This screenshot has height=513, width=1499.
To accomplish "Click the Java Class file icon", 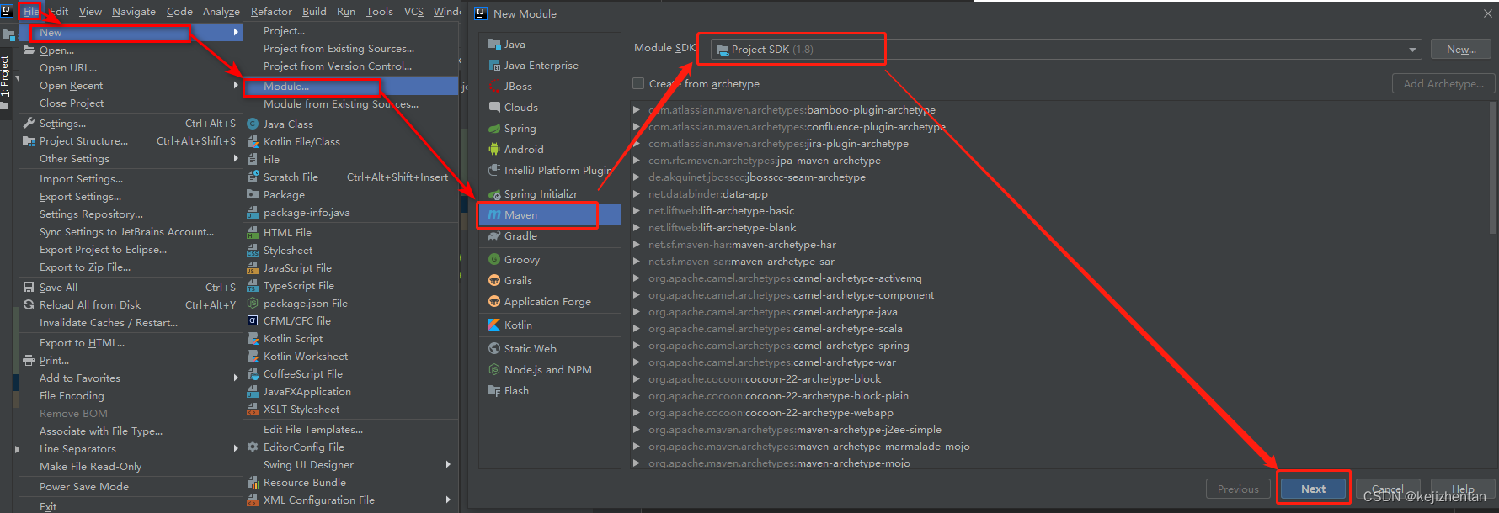I will [x=253, y=124].
